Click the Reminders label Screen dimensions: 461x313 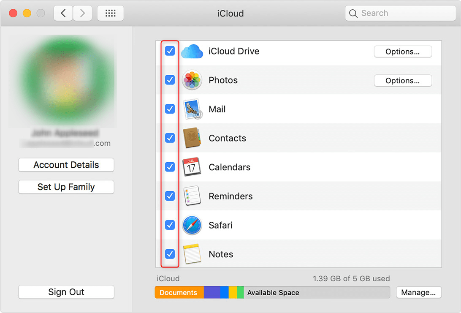pos(230,196)
